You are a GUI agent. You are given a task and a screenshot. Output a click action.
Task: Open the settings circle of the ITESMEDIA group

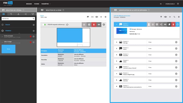pyautogui.click(x=34, y=31)
